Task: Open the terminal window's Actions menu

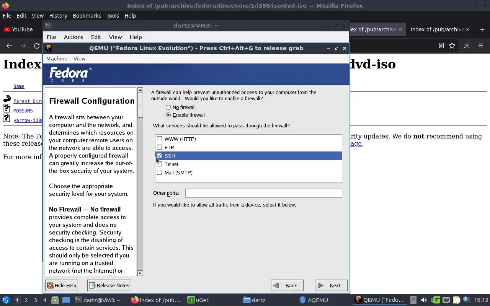Action: (x=73, y=37)
